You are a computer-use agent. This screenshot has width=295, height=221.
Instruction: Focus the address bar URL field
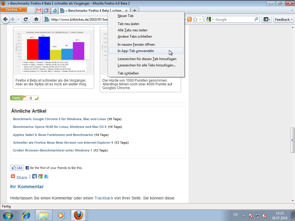(x=79, y=19)
